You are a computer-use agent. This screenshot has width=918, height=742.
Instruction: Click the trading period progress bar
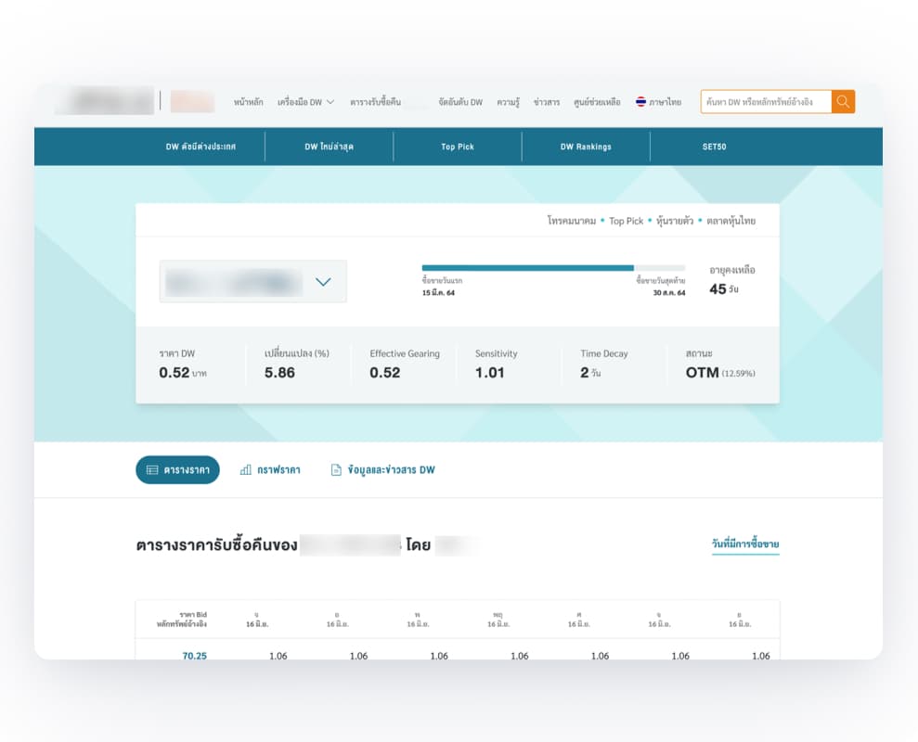[x=553, y=267]
